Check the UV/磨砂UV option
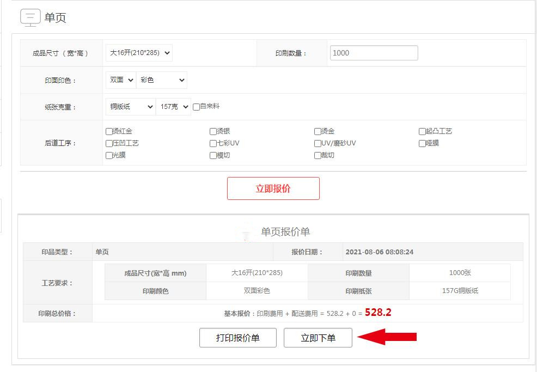Screen dimensions: 537x372 (x=318, y=144)
